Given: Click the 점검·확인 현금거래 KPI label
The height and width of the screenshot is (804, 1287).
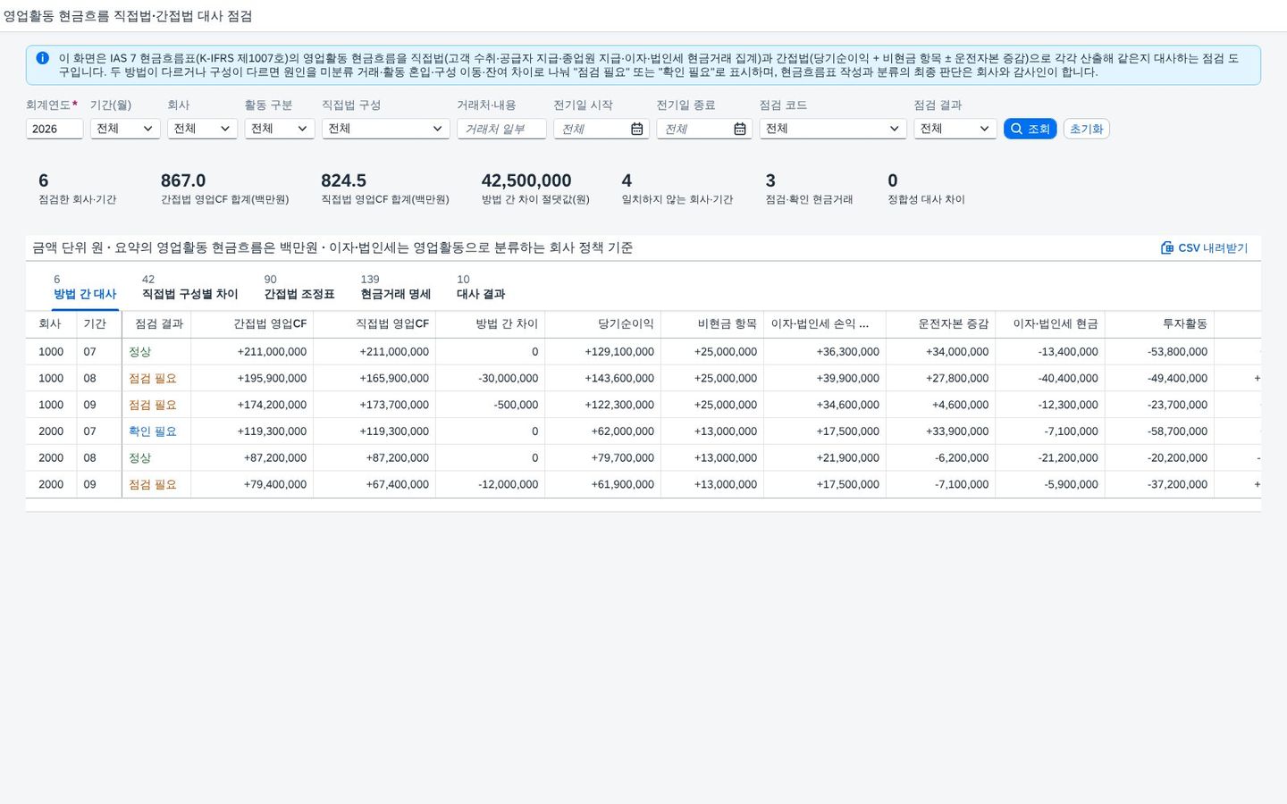Looking at the screenshot, I should point(809,200).
